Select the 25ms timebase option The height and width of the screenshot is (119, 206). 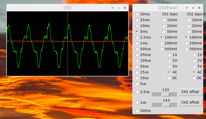pyautogui.click(x=143, y=20)
